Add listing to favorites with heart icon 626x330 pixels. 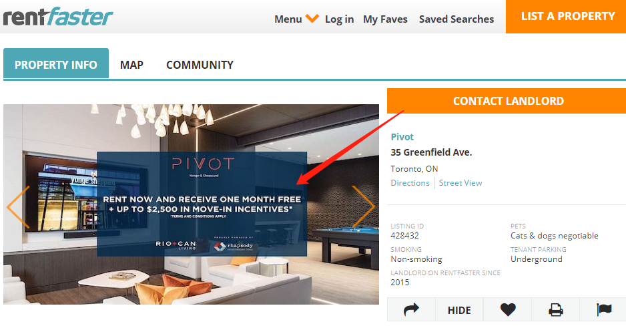[x=507, y=309]
